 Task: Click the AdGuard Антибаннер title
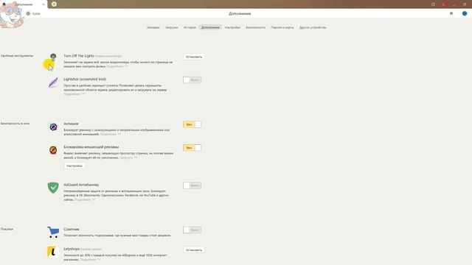pyautogui.click(x=81, y=185)
